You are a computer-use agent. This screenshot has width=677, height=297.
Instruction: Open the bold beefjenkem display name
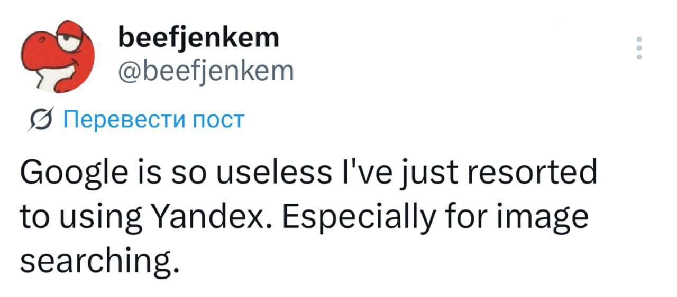point(199,38)
